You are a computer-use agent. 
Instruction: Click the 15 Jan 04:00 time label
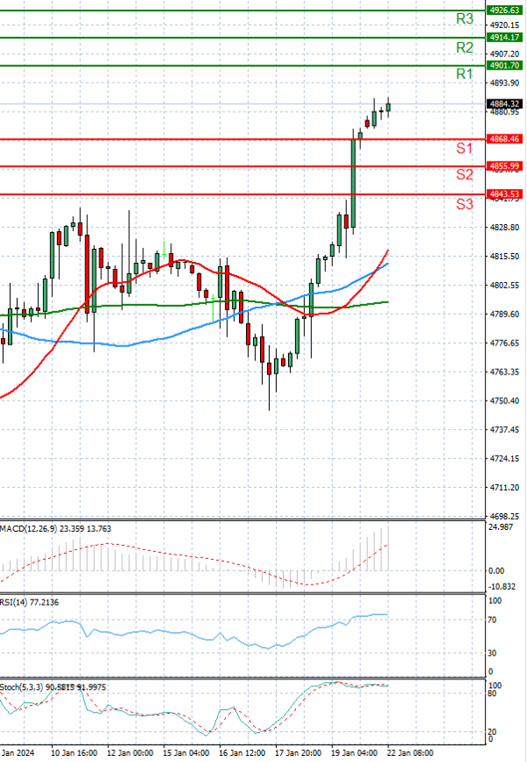[186, 752]
